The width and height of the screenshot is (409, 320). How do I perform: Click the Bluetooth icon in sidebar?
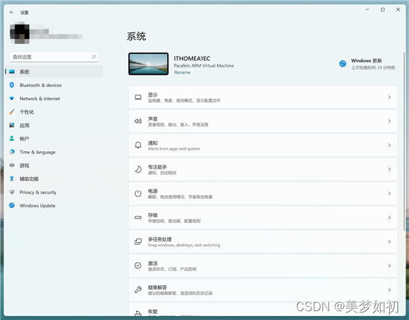12,85
